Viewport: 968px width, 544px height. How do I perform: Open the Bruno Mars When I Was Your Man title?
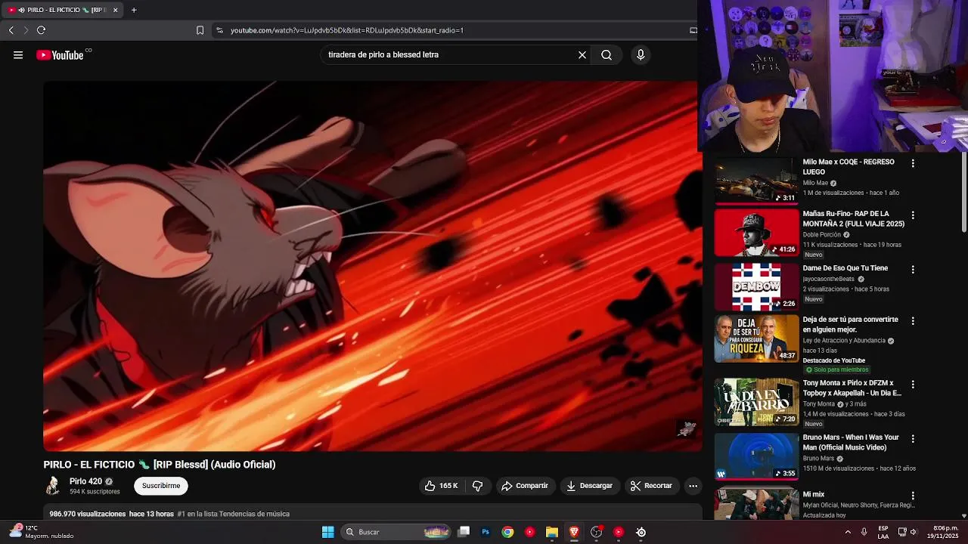(851, 442)
